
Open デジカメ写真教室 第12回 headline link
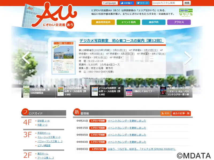(121, 41)
